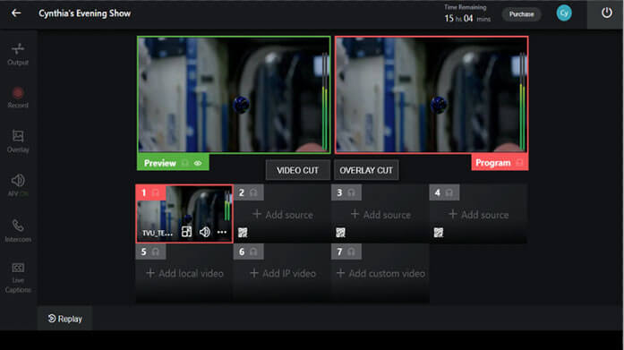Click the OVERLAY CUT button
624x350 pixels.
[x=366, y=170]
